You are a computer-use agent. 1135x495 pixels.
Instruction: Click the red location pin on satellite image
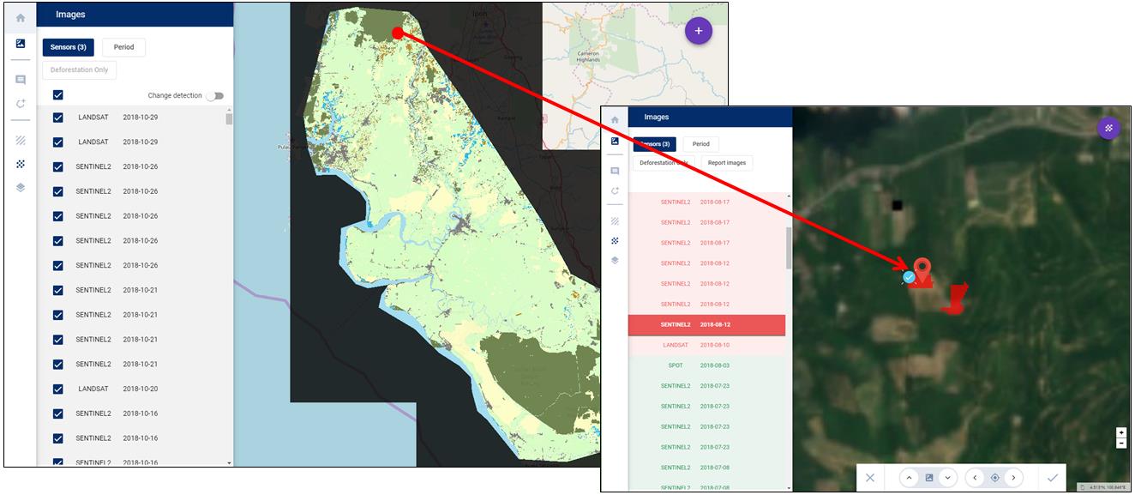[922, 270]
